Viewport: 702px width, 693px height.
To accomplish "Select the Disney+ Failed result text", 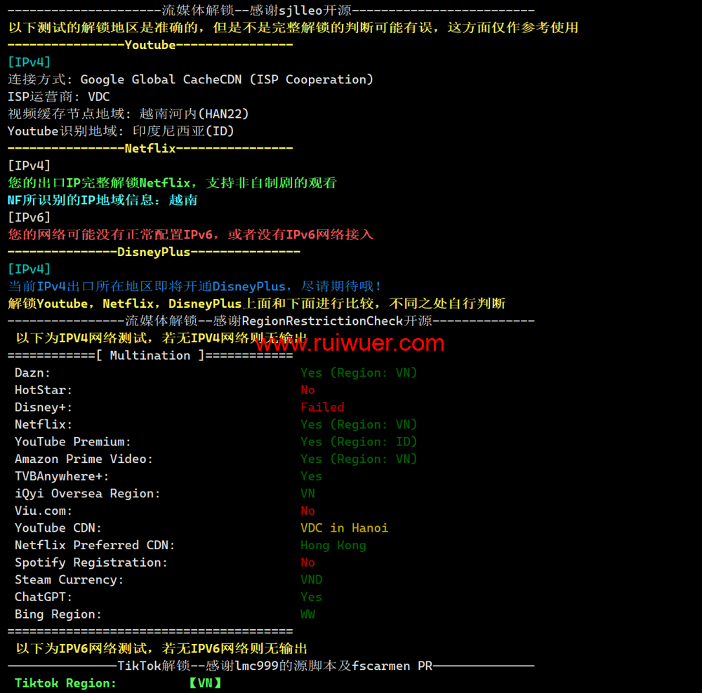I will click(x=322, y=408).
